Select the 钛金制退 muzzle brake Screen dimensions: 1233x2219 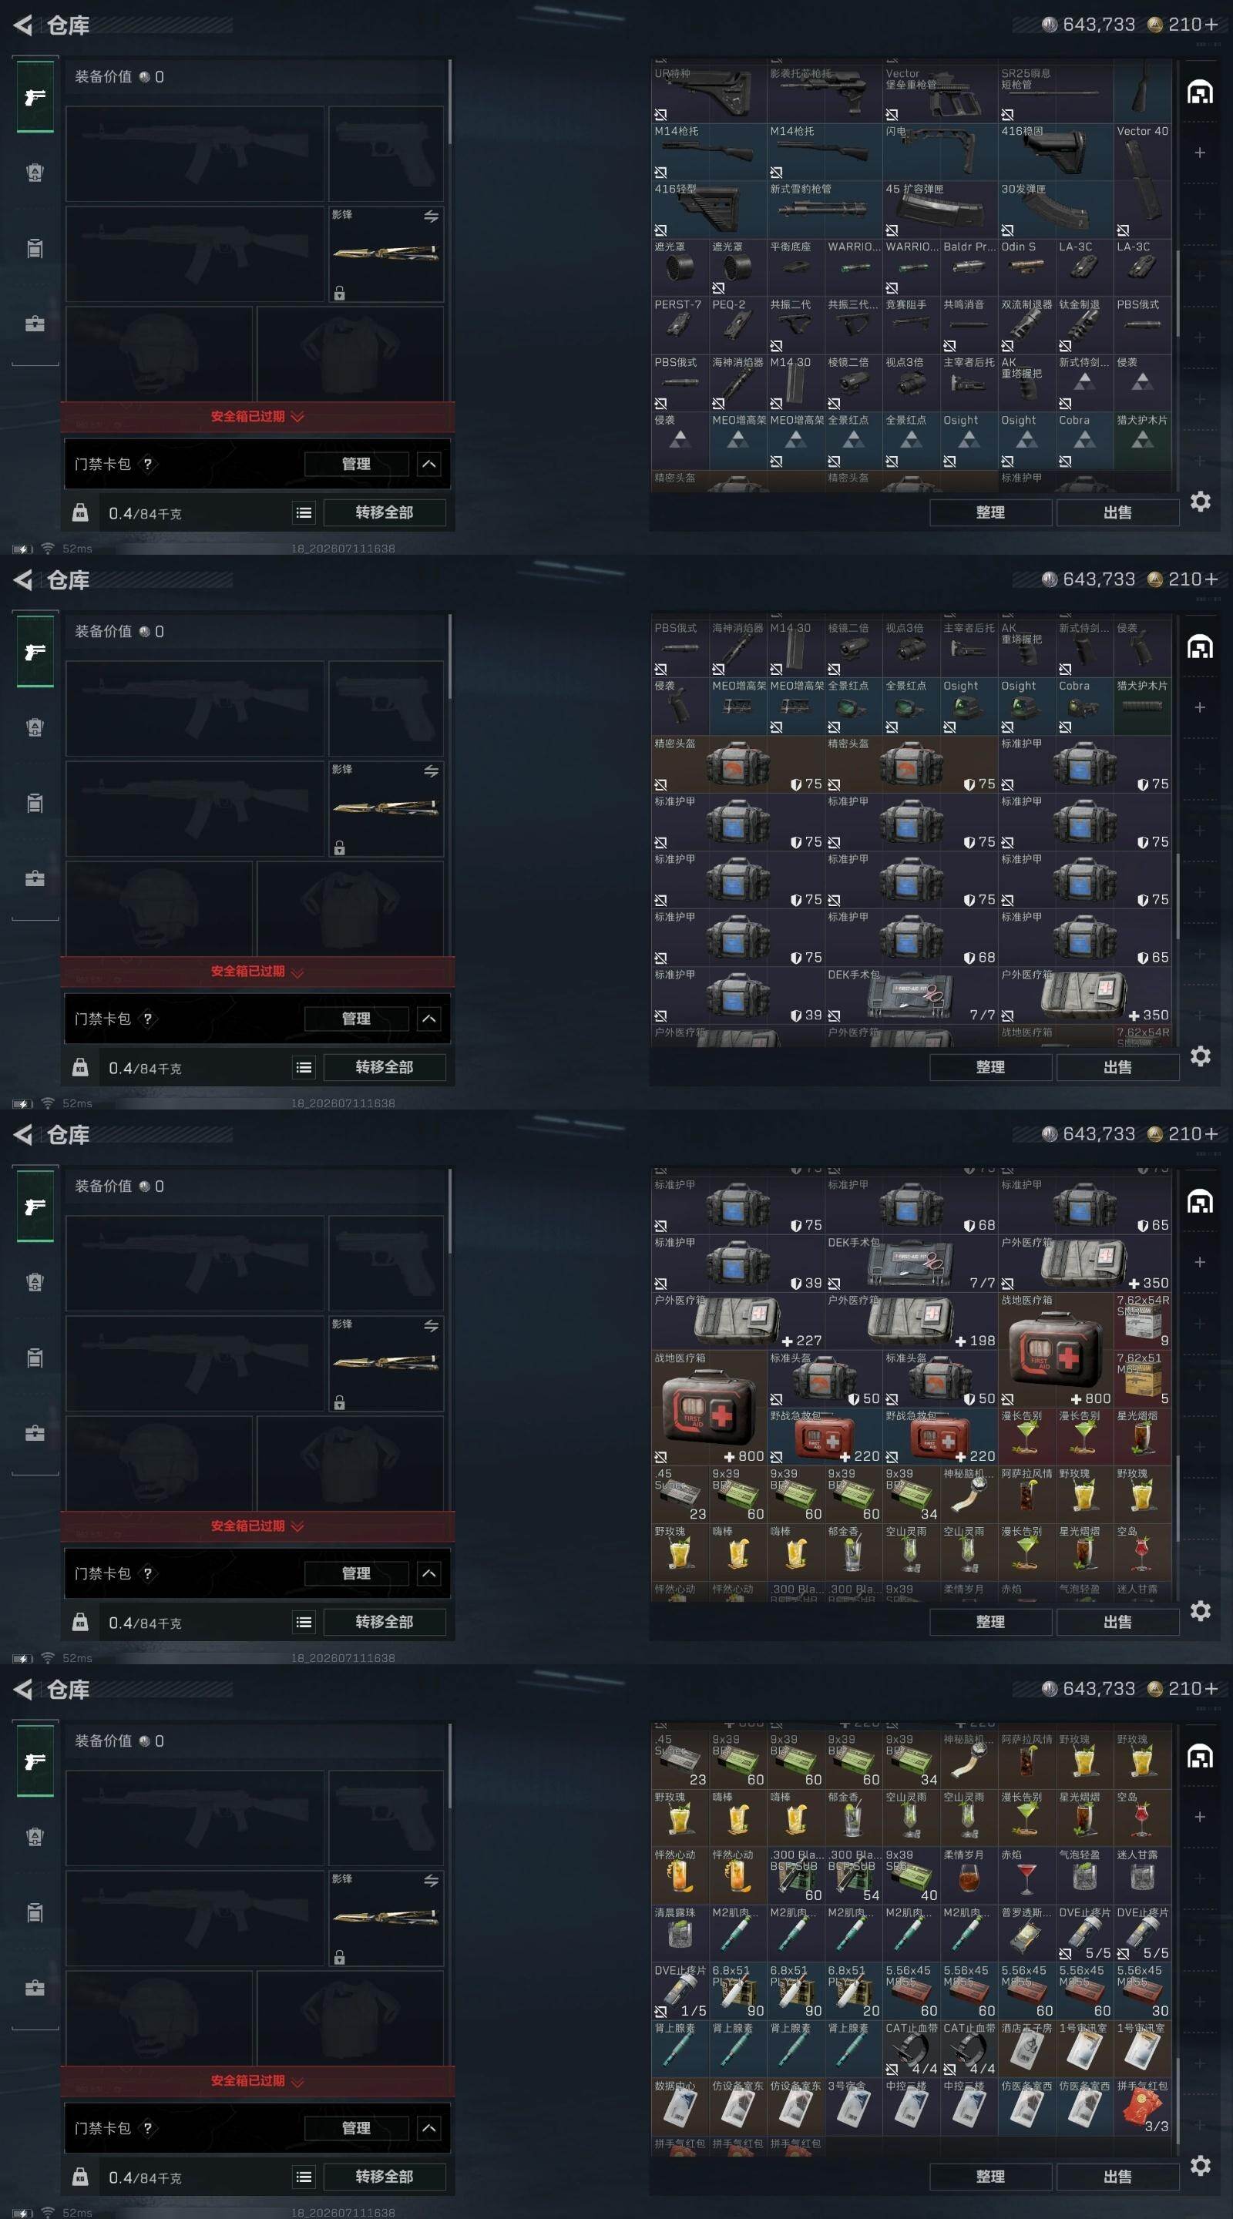1085,324
